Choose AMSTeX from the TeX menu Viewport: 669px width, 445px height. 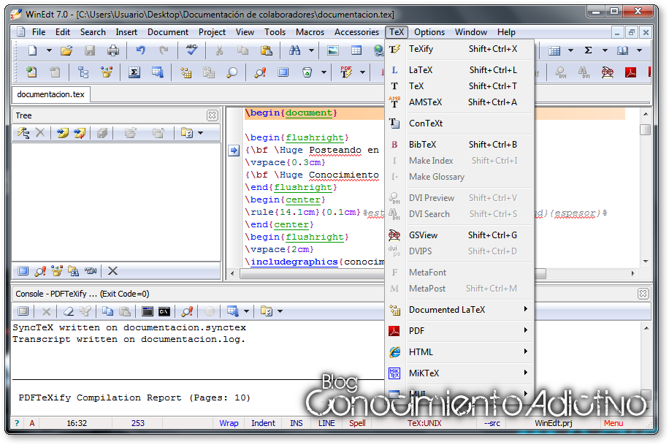459,102
